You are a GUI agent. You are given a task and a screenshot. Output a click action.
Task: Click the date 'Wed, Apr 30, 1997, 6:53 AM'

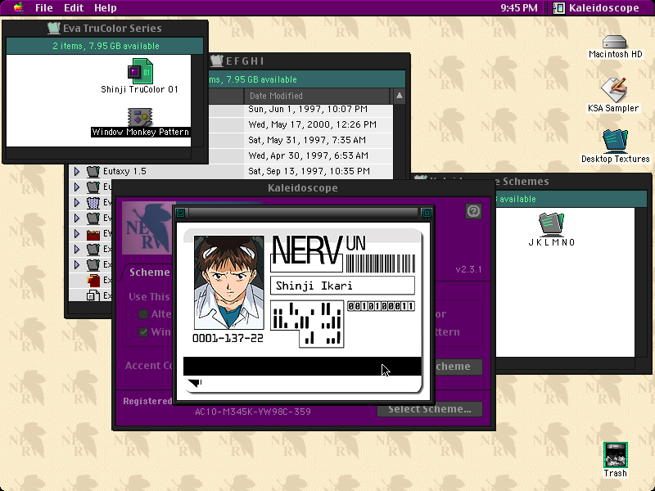tap(309, 155)
